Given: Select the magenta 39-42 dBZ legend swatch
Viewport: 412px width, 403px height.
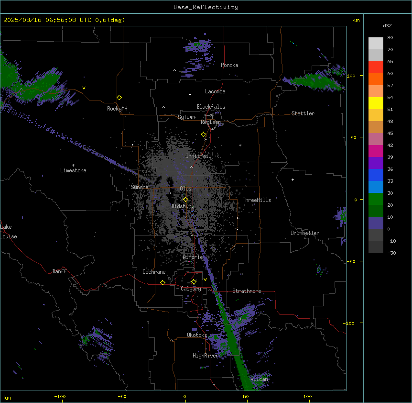Looking at the screenshot, I should coord(376,151).
